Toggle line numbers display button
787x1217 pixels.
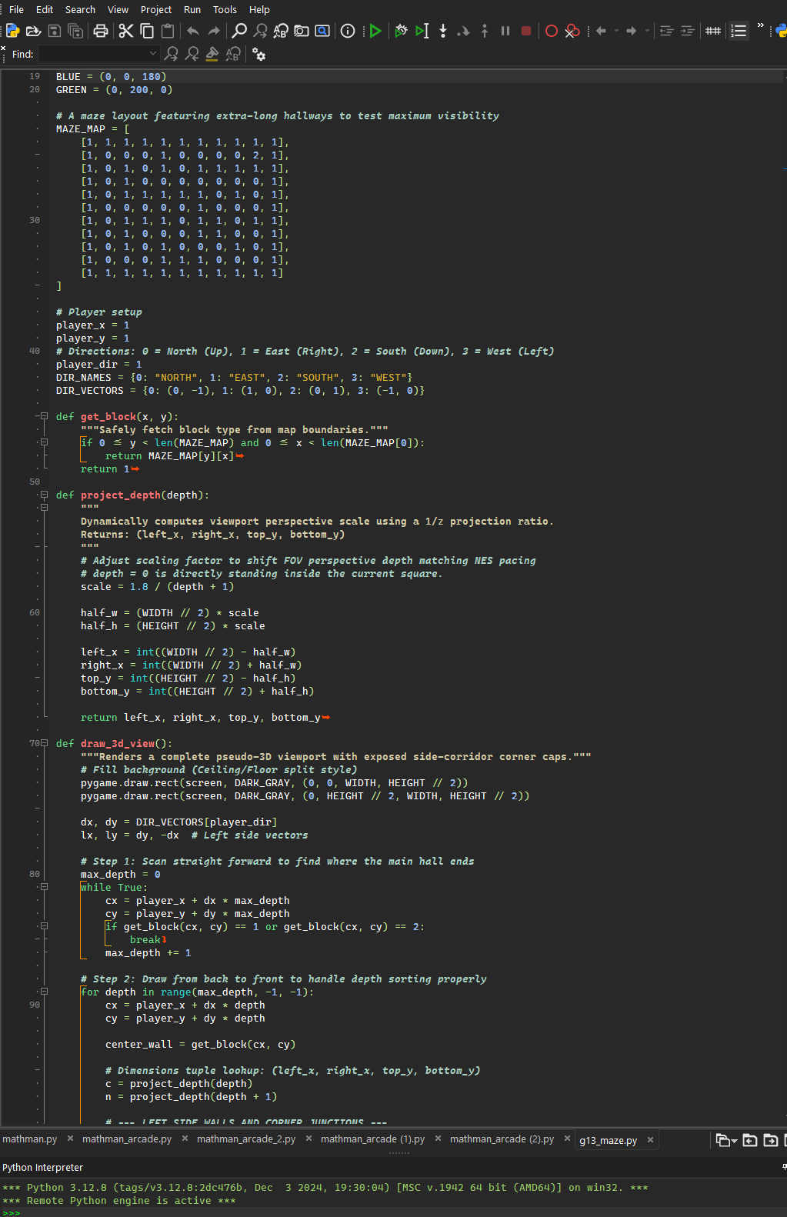click(x=739, y=31)
